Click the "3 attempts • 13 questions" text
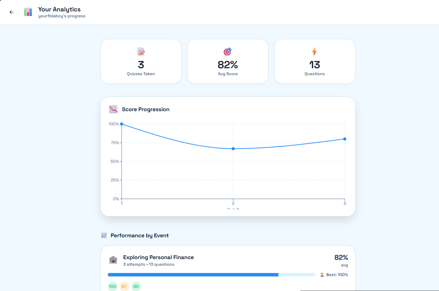 pyautogui.click(x=149, y=265)
